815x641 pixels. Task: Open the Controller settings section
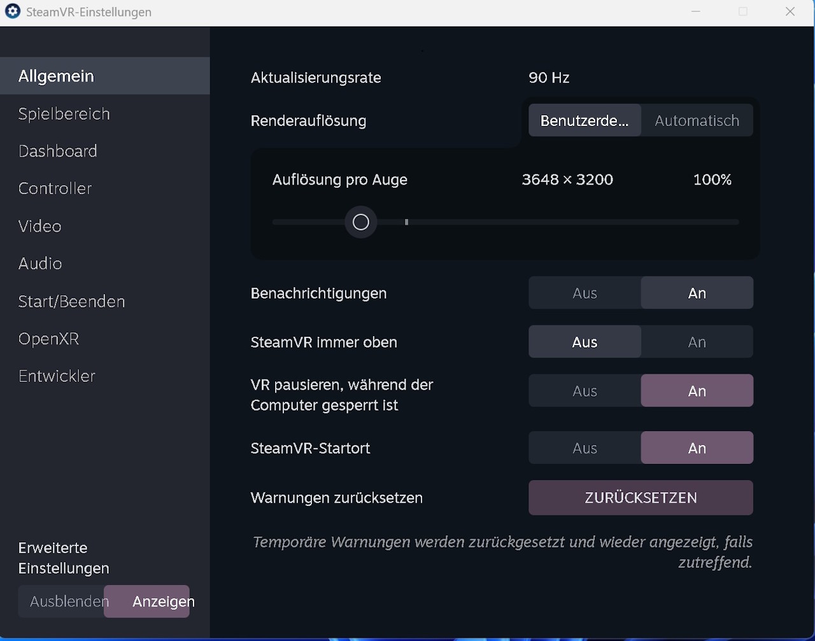point(55,189)
